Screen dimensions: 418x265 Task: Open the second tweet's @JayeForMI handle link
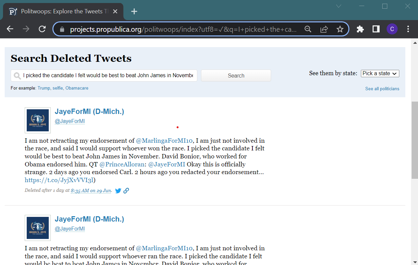(70, 229)
